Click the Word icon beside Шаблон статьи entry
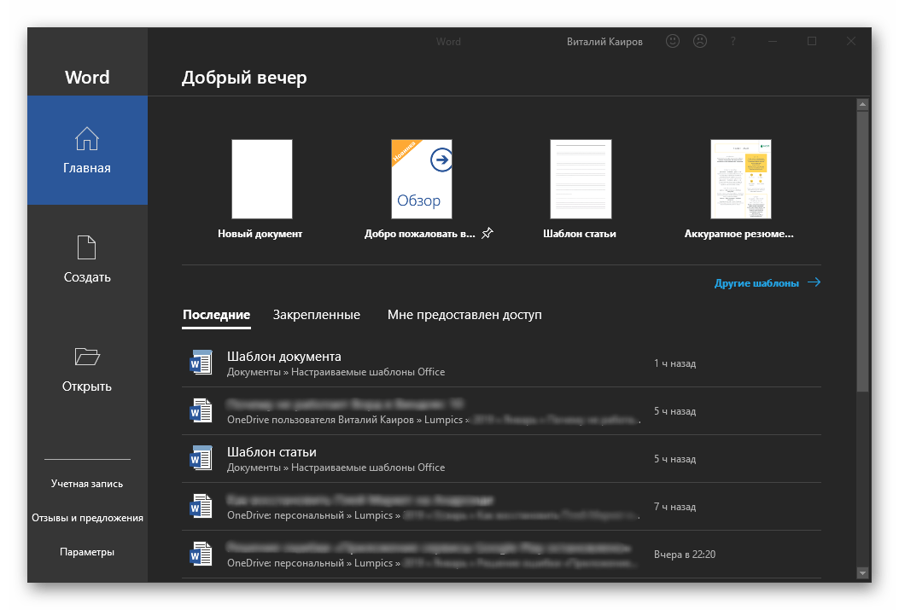Viewport: 899px width, 610px height. click(201, 458)
